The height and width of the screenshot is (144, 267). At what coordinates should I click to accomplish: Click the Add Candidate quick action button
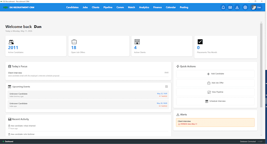pyautogui.click(x=215, y=74)
